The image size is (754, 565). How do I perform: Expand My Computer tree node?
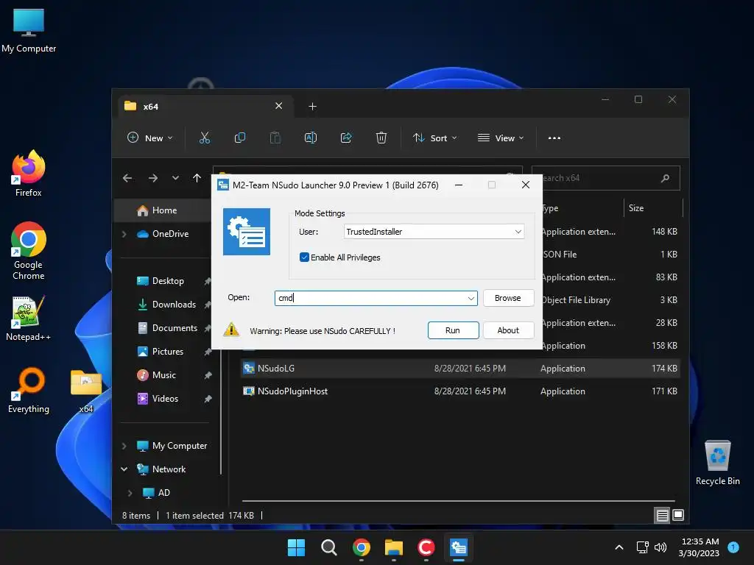coord(124,446)
